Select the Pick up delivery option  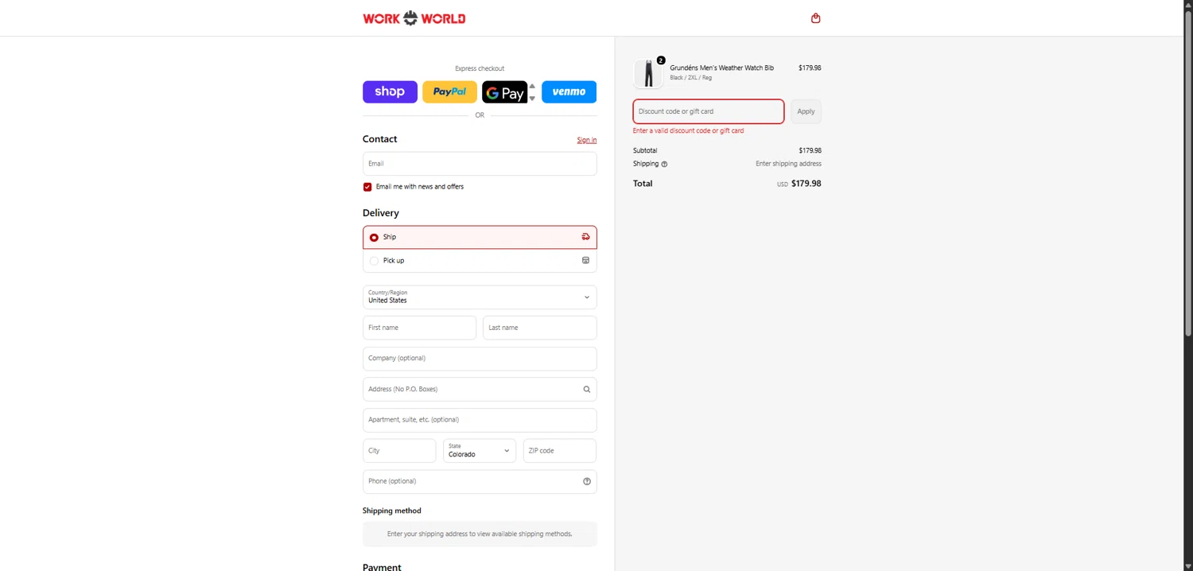480,261
